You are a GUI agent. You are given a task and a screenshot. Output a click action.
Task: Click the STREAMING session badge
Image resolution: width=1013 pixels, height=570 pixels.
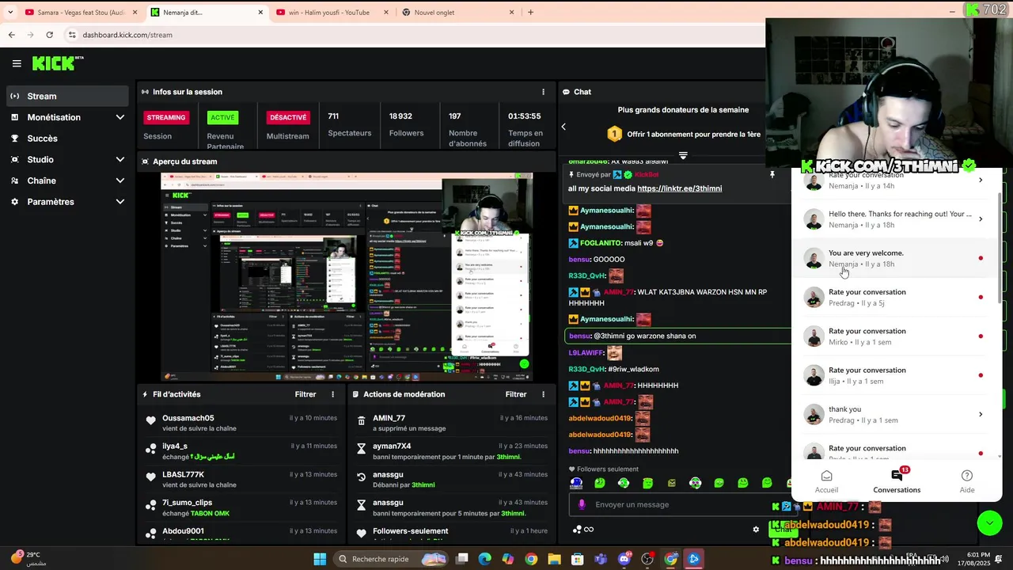click(166, 117)
